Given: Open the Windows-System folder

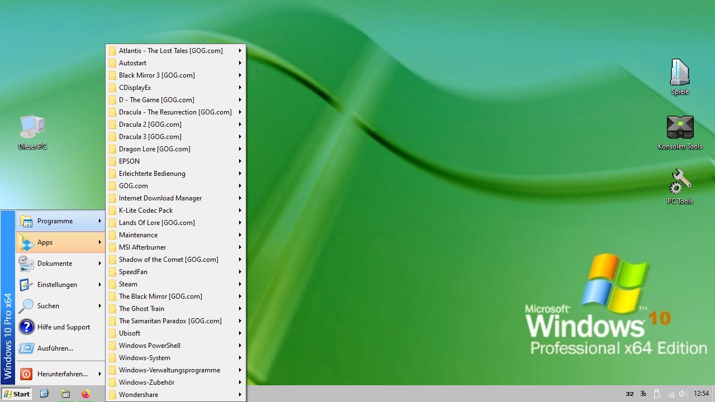Looking at the screenshot, I should (175, 358).
